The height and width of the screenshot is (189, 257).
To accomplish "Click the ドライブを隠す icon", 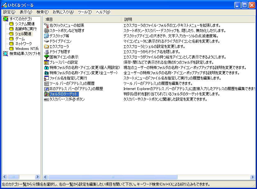I will pyautogui.click(x=47, y=52).
